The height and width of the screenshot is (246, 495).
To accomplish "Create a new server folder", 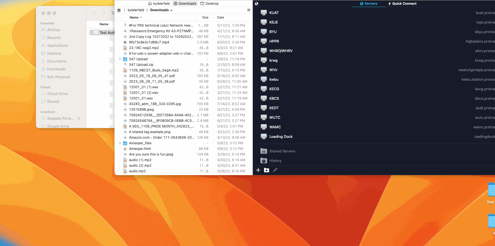I will point(267,170).
